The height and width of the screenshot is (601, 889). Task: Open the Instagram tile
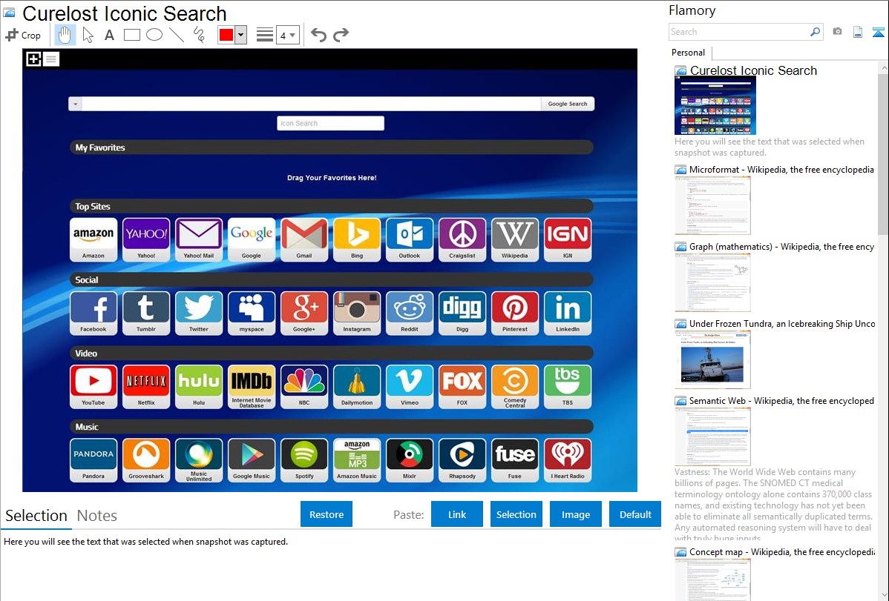tap(357, 313)
